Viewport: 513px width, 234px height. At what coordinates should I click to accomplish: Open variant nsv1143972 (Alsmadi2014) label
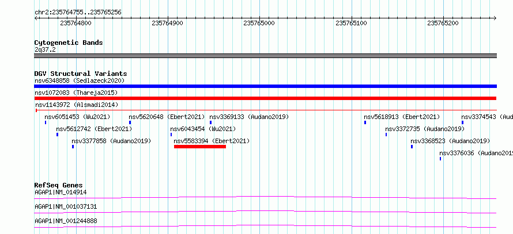coord(77,105)
